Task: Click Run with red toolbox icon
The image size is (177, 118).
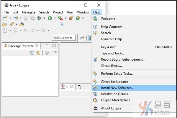Action: pyautogui.click(x=60, y=18)
